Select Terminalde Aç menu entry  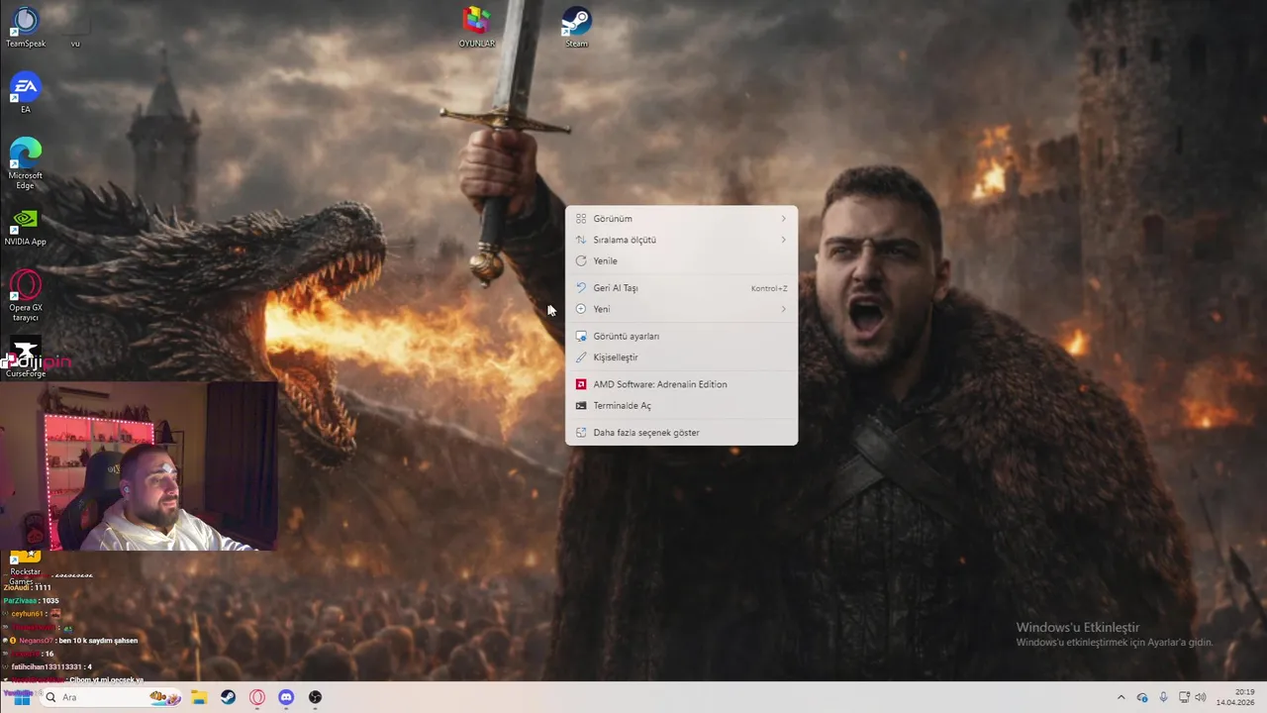point(681,406)
